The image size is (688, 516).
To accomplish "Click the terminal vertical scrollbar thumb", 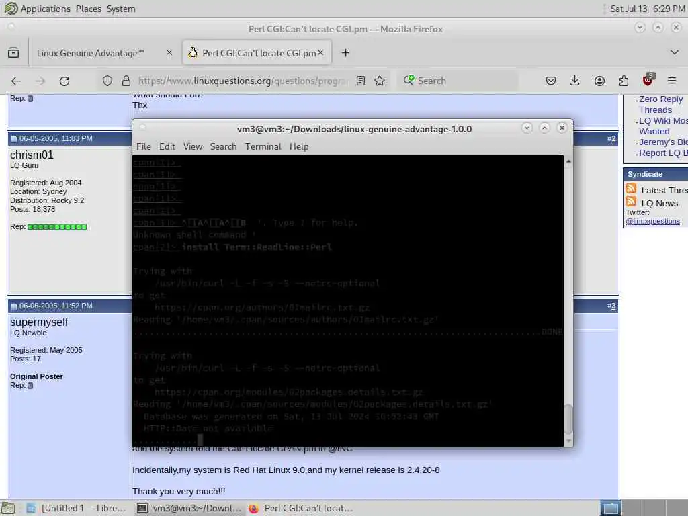I will 568,419.
